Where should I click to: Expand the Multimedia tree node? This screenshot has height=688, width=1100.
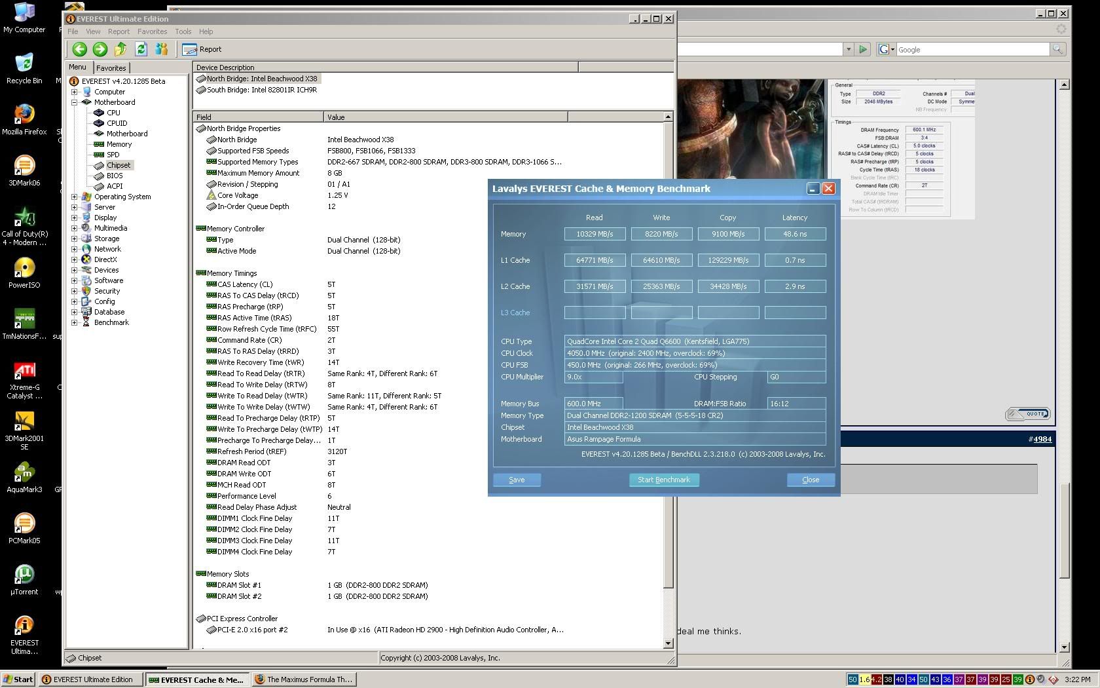tap(75, 228)
